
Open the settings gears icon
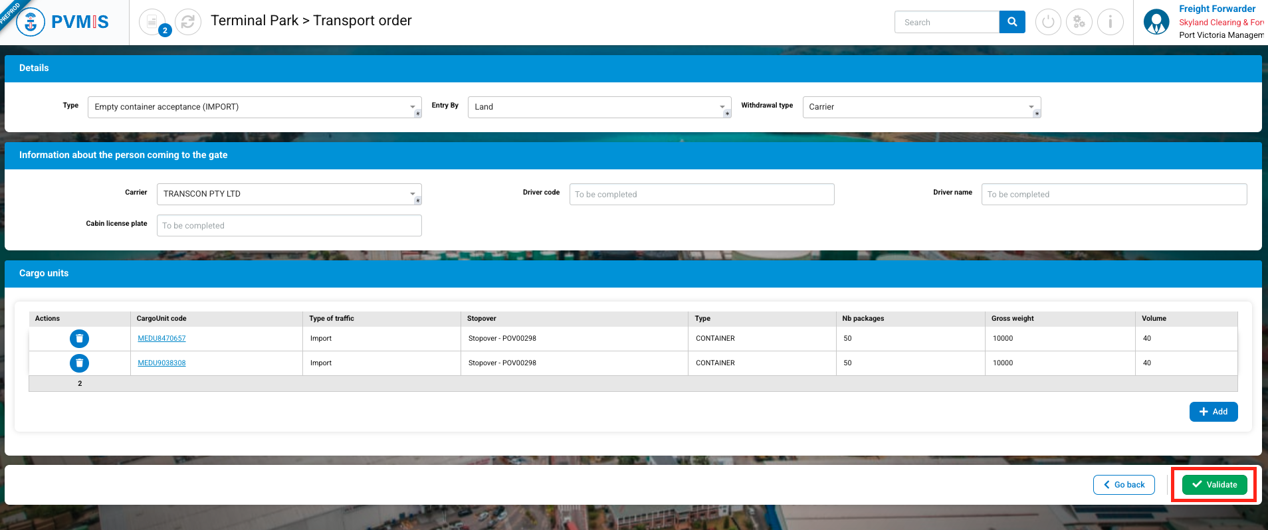(x=1079, y=22)
